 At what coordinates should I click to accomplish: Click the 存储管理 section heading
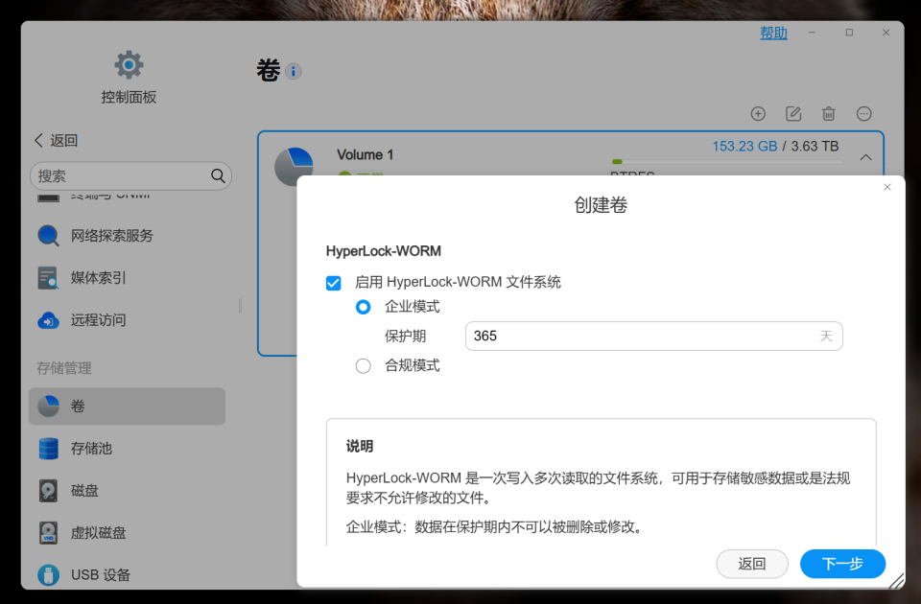tap(64, 368)
